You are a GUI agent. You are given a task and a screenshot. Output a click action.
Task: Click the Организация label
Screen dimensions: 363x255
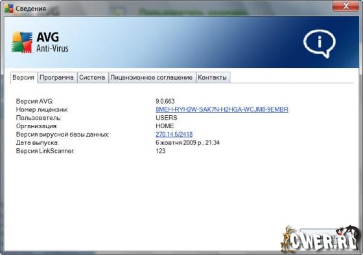click(x=36, y=126)
